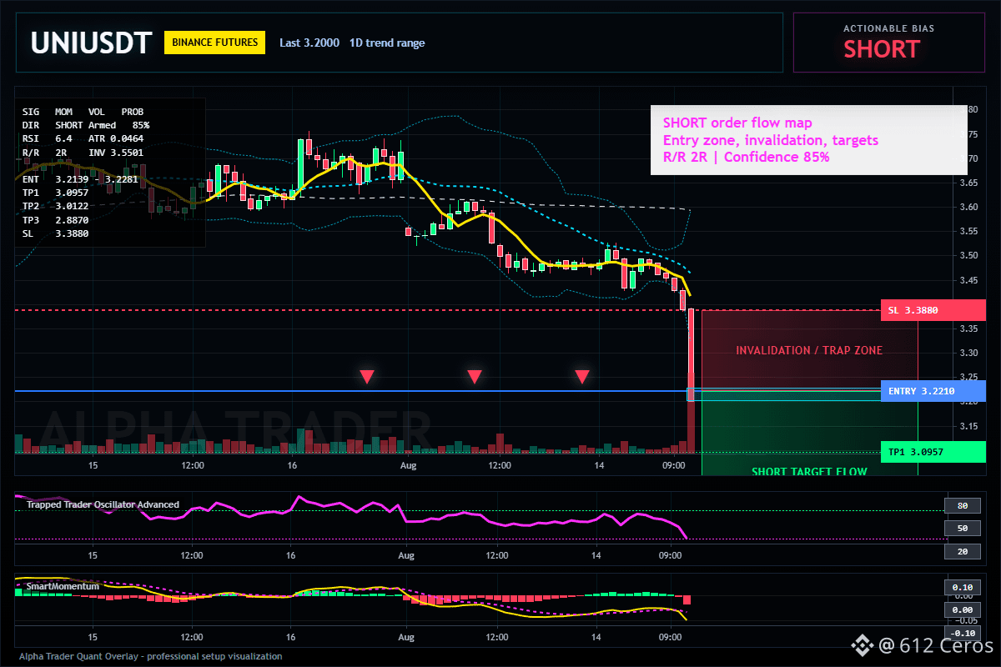Viewport: 1001px width, 667px height.
Task: Click the oscillator scale box showing 20
Action: coord(962,551)
